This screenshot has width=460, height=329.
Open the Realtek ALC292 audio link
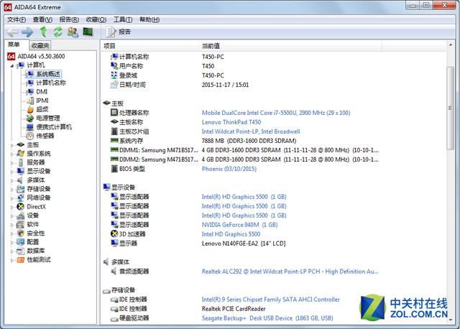(x=290, y=272)
